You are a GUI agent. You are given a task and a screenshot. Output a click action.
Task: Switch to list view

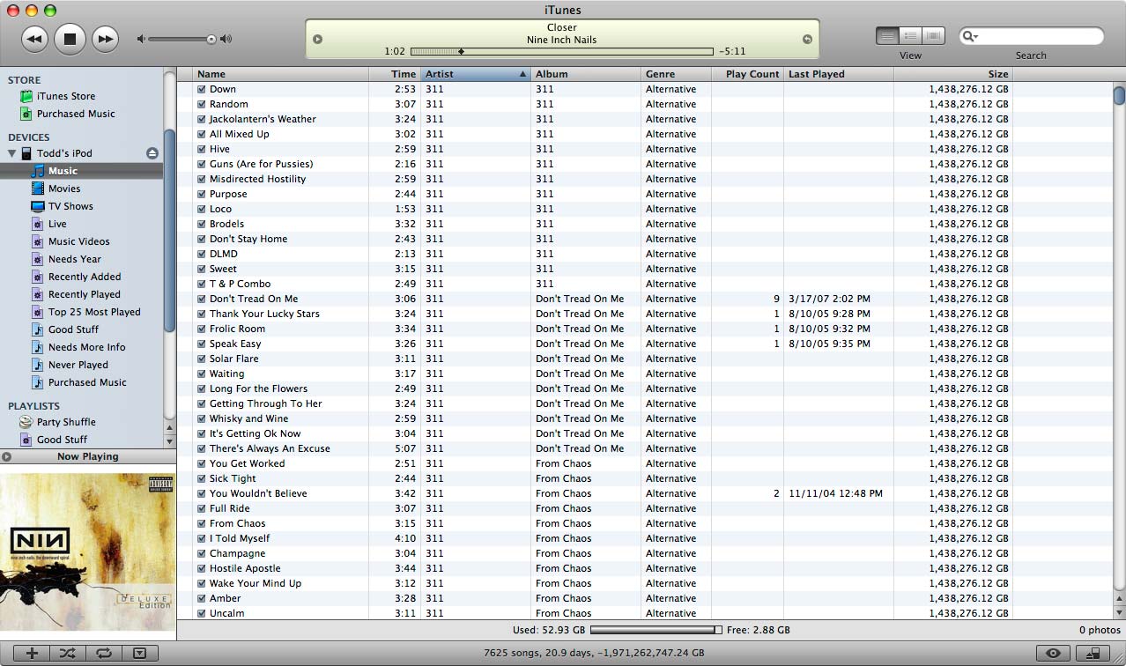[887, 36]
